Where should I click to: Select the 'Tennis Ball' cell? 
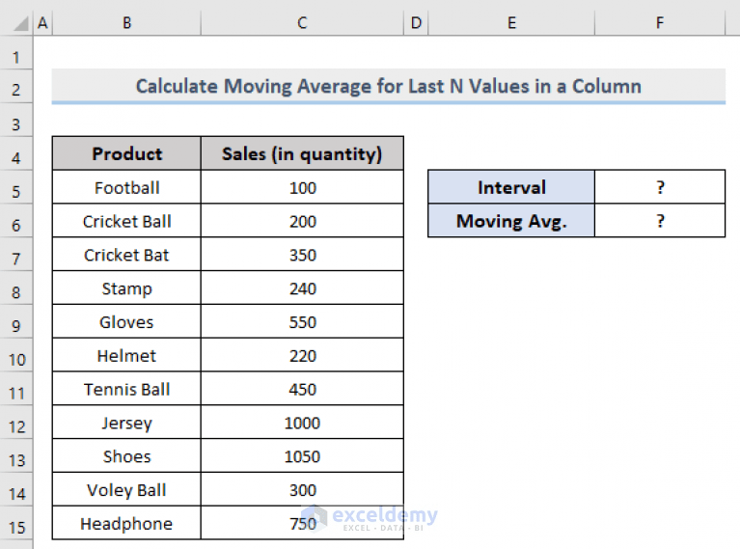click(126, 389)
